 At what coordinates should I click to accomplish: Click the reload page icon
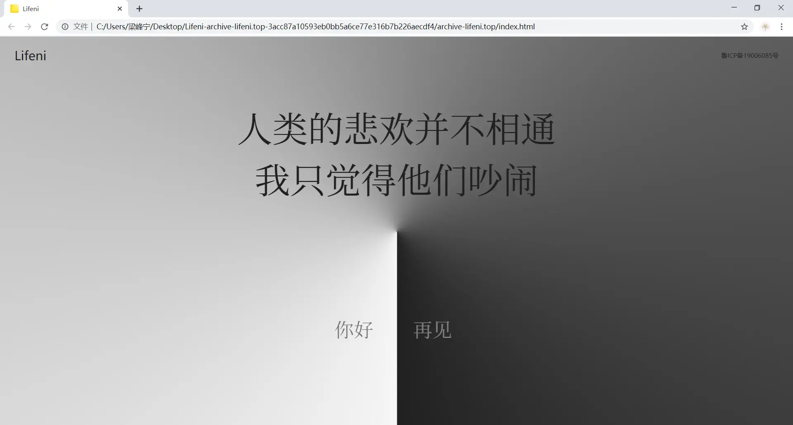click(44, 26)
